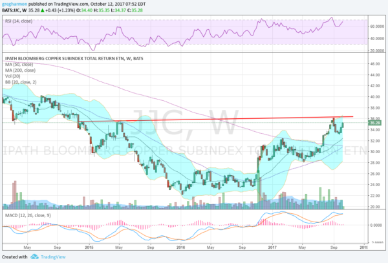The image size is (388, 263).
Task: Click the 26.00 price axis label
Action: point(375,174)
